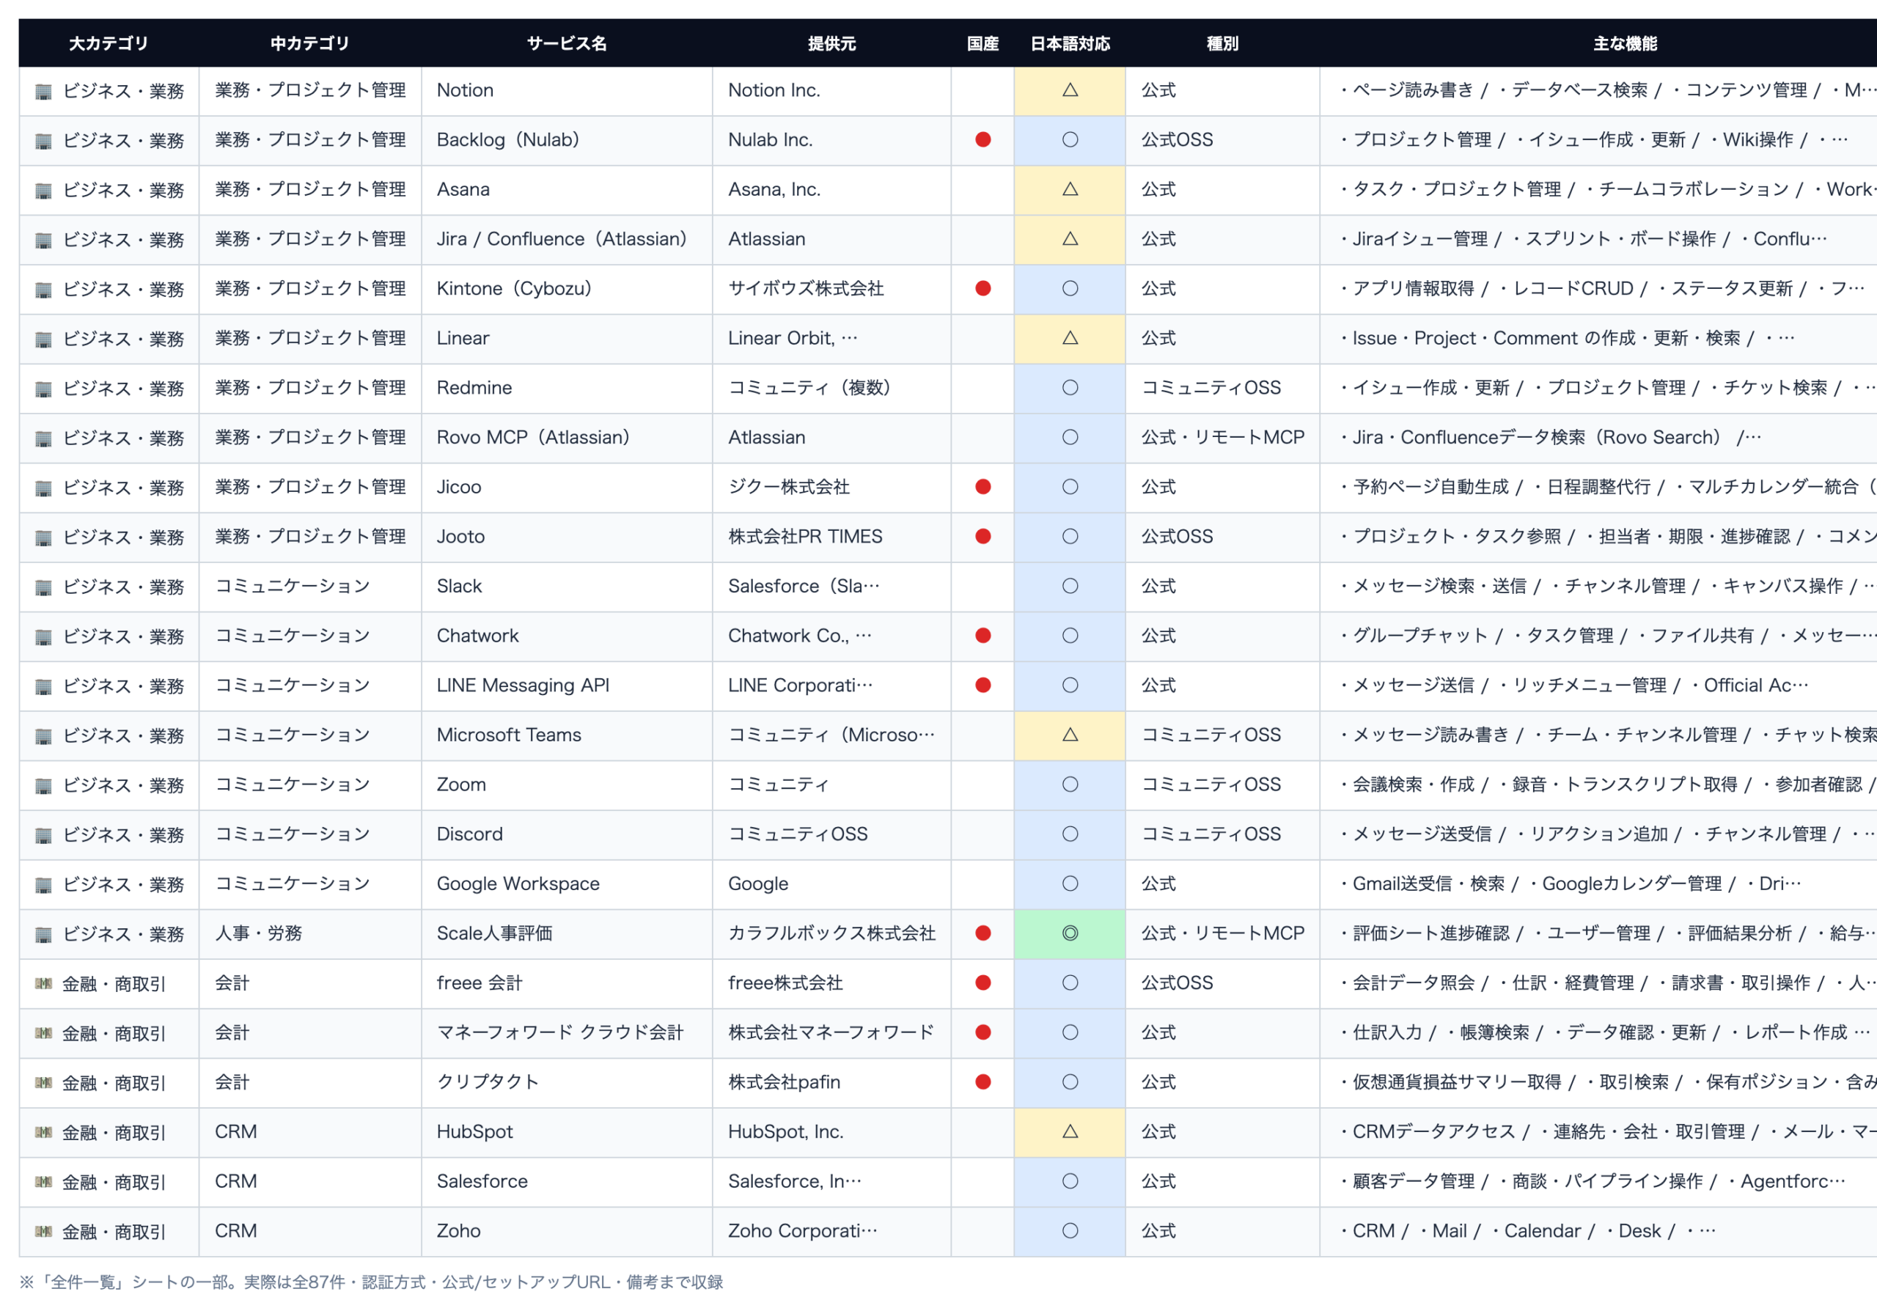
Task: Select the Jira / Confluence (Atlassian) cell
Action: [567, 240]
